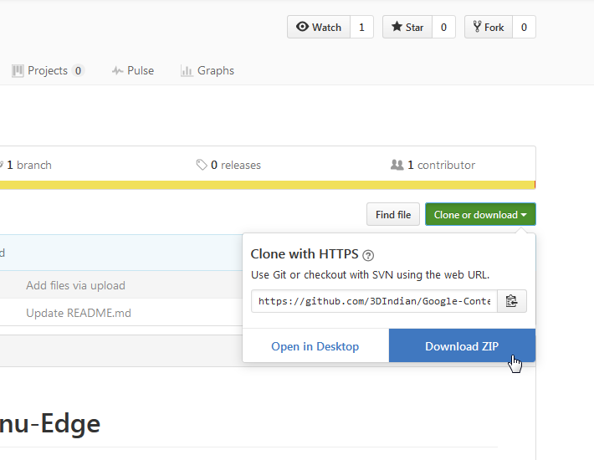View the watchers count

click(x=361, y=28)
